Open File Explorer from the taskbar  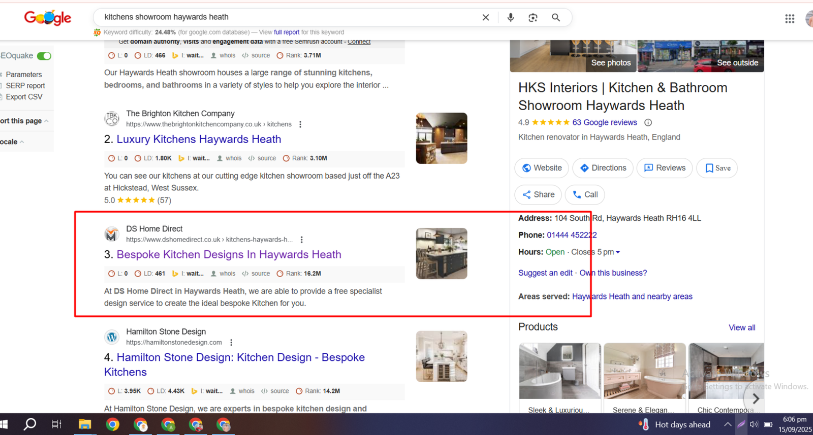point(85,424)
